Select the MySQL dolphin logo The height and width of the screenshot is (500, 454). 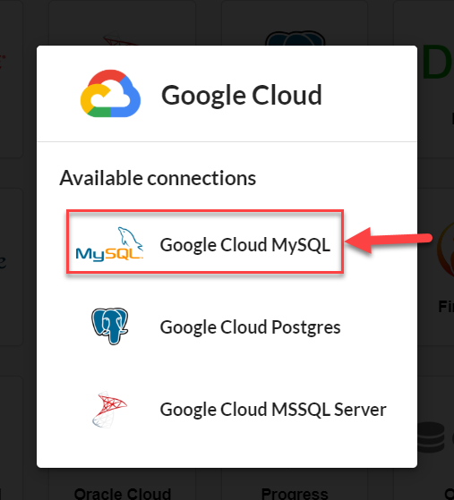tap(109, 244)
